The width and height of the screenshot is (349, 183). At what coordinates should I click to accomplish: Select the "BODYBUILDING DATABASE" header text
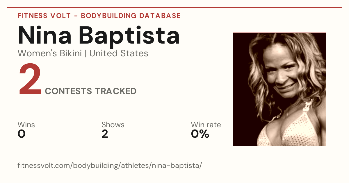tap(131, 16)
